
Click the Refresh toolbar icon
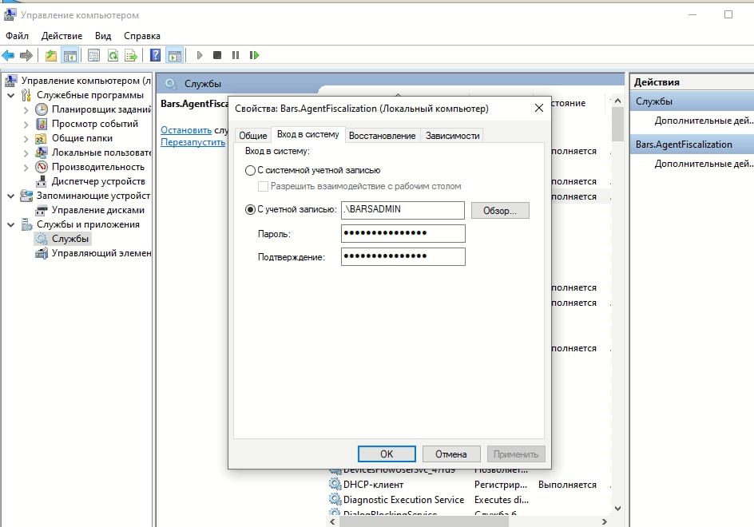113,55
